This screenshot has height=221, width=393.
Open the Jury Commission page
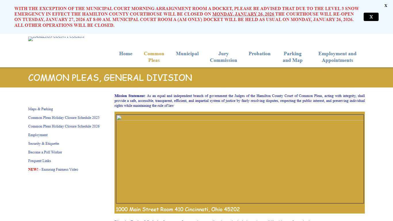[223, 57]
